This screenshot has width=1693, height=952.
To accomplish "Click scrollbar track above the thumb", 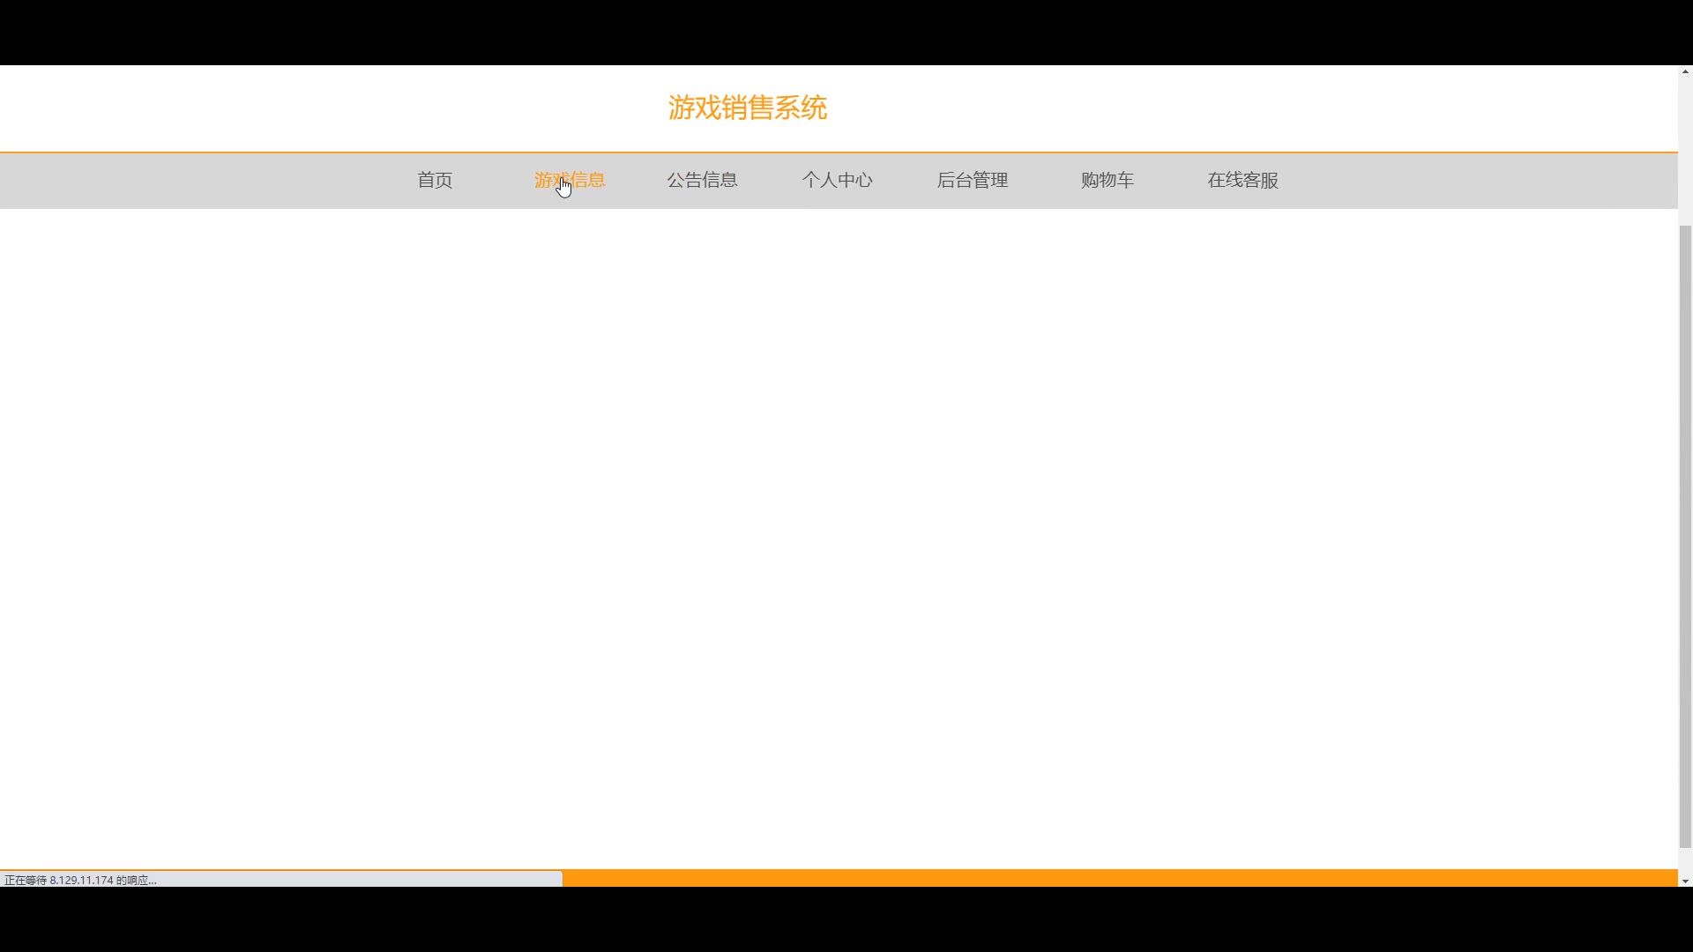I will click(x=1685, y=150).
